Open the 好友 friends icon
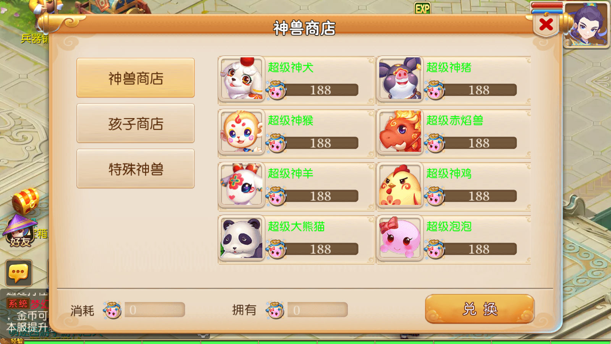611x344 pixels. [x=20, y=230]
